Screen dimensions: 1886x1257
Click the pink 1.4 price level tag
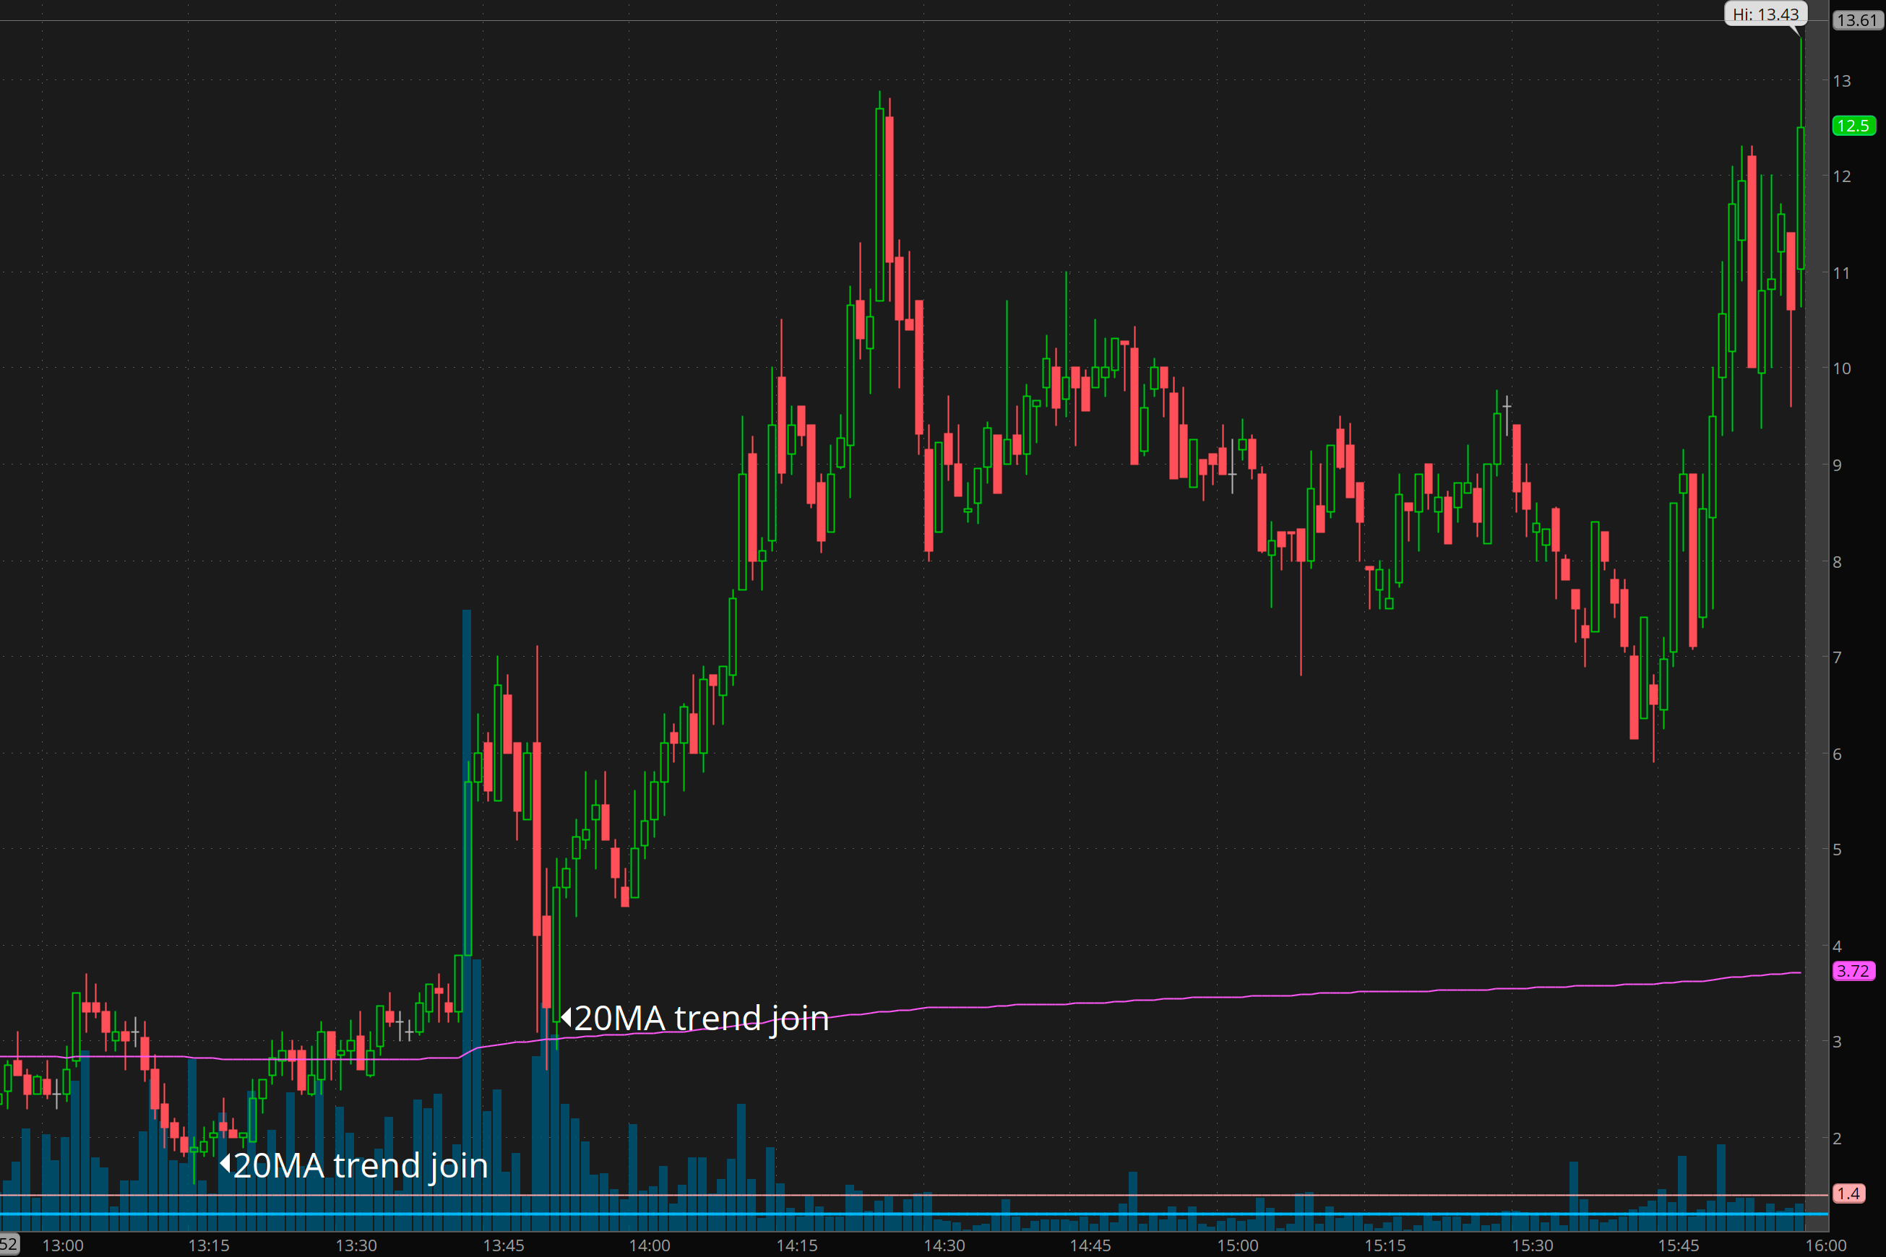click(x=1848, y=1193)
